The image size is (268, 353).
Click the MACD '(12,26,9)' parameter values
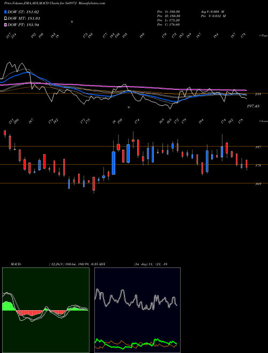pos(57,264)
